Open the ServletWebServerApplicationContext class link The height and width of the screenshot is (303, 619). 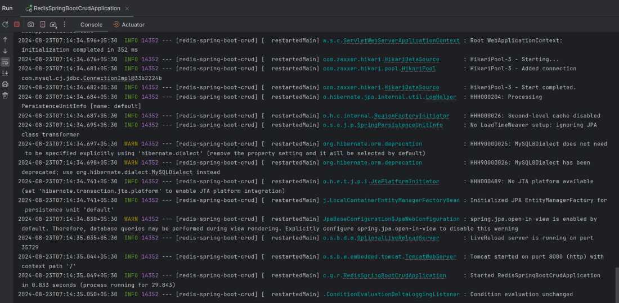401,40
